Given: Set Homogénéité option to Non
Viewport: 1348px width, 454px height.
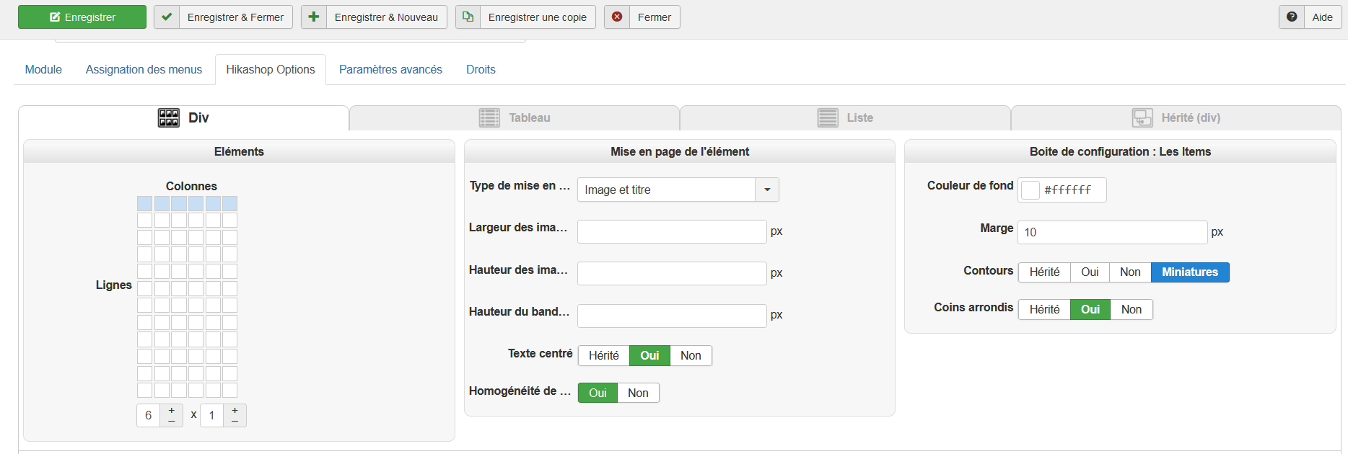Looking at the screenshot, I should point(638,393).
